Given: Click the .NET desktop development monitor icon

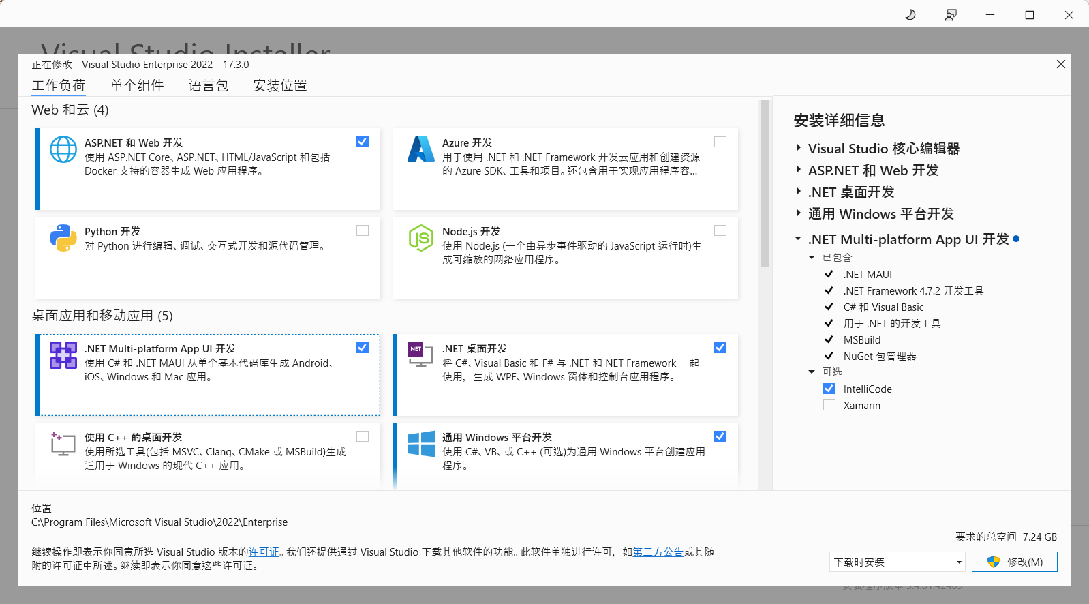Looking at the screenshot, I should [x=421, y=355].
